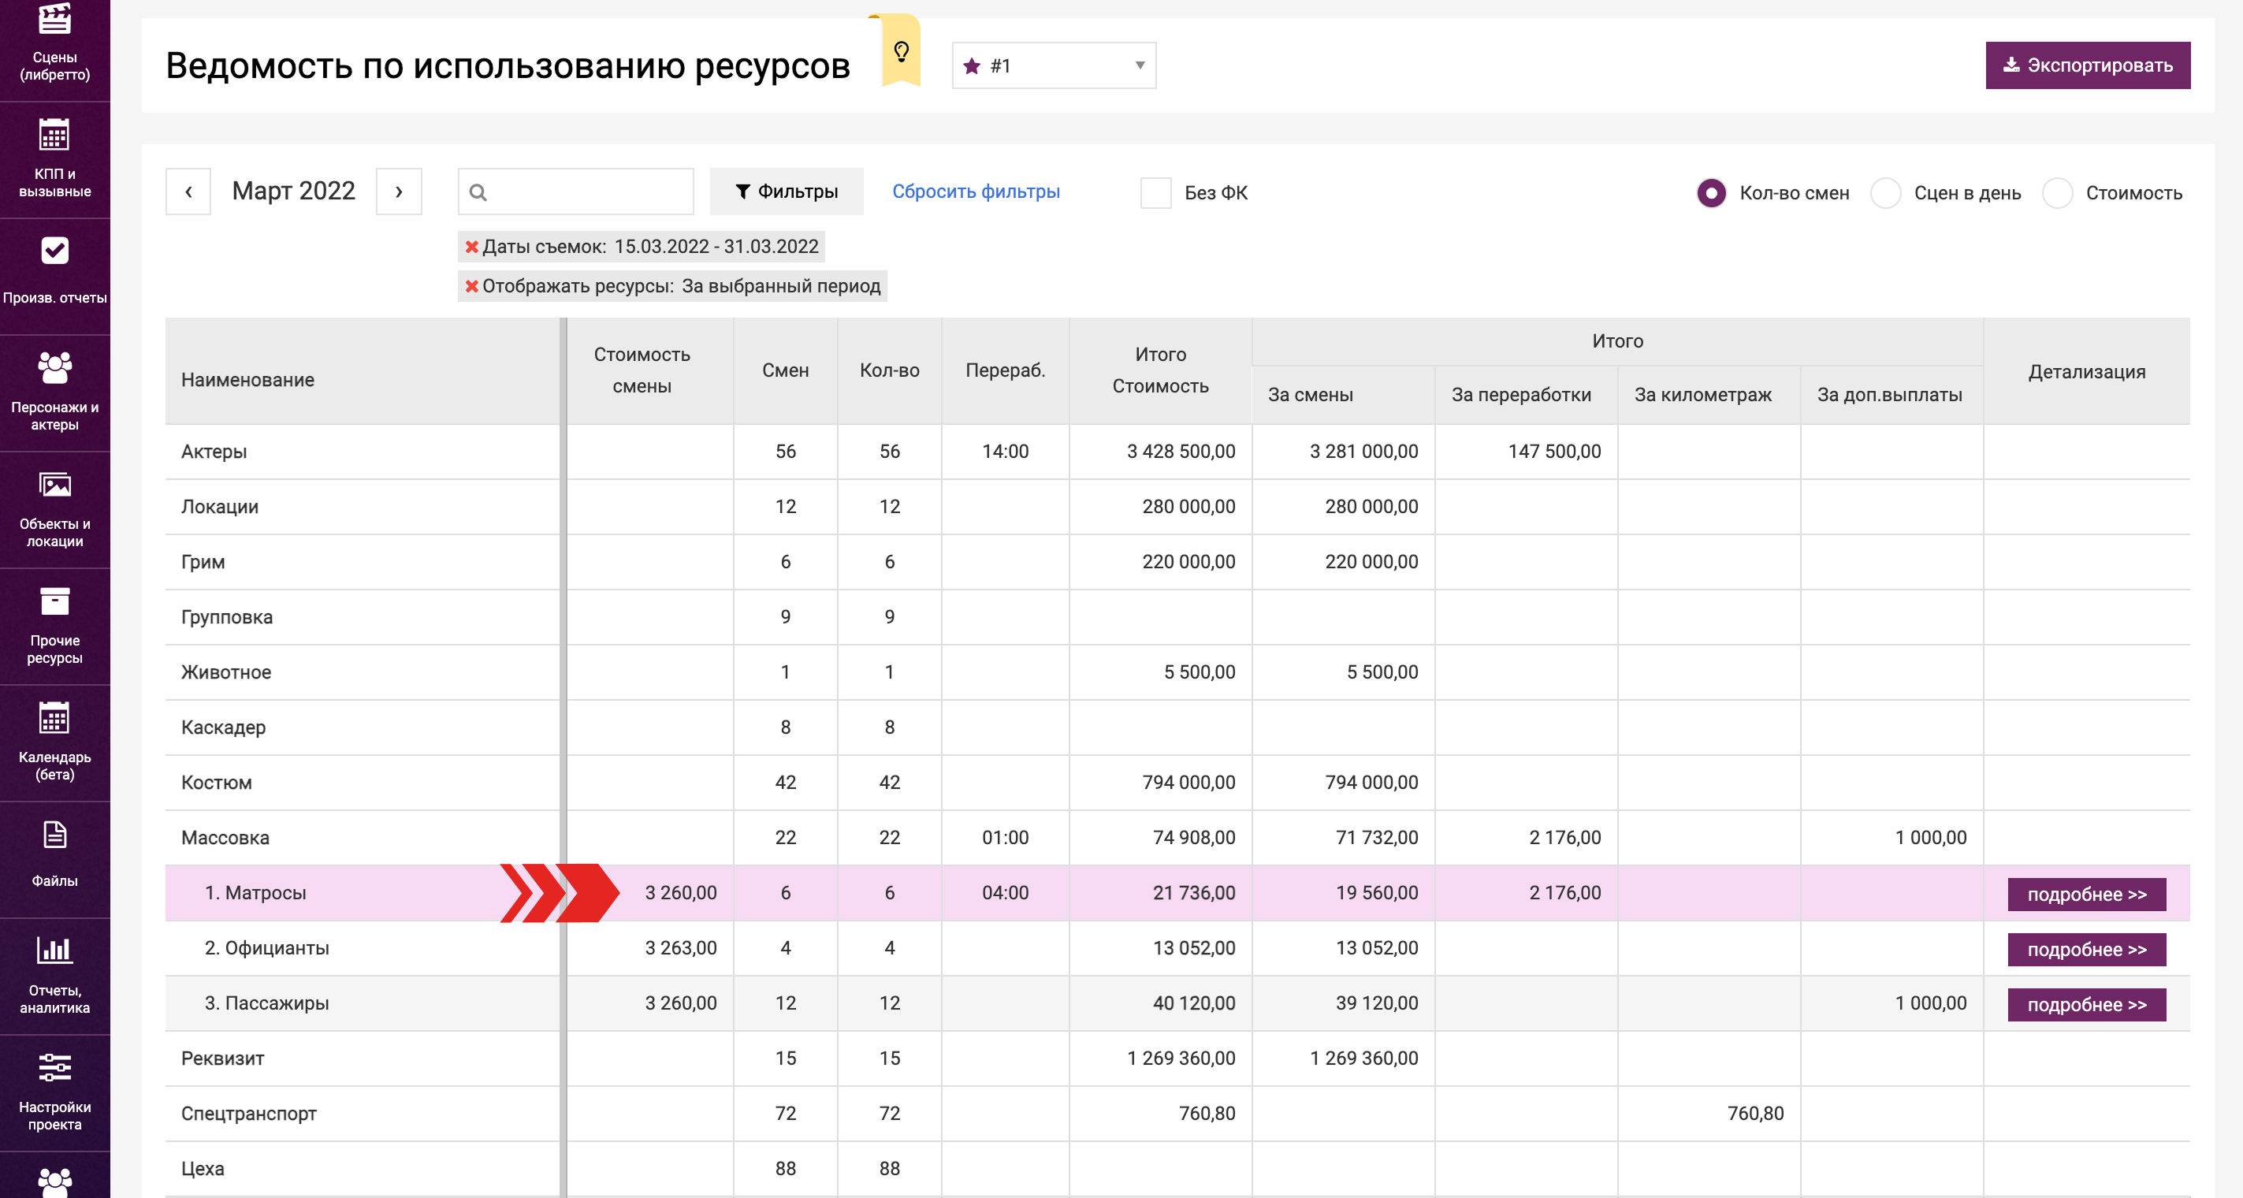Click Спецтранспорт mileage value 760,80
This screenshot has width=2243, height=1198.
click(1755, 1114)
